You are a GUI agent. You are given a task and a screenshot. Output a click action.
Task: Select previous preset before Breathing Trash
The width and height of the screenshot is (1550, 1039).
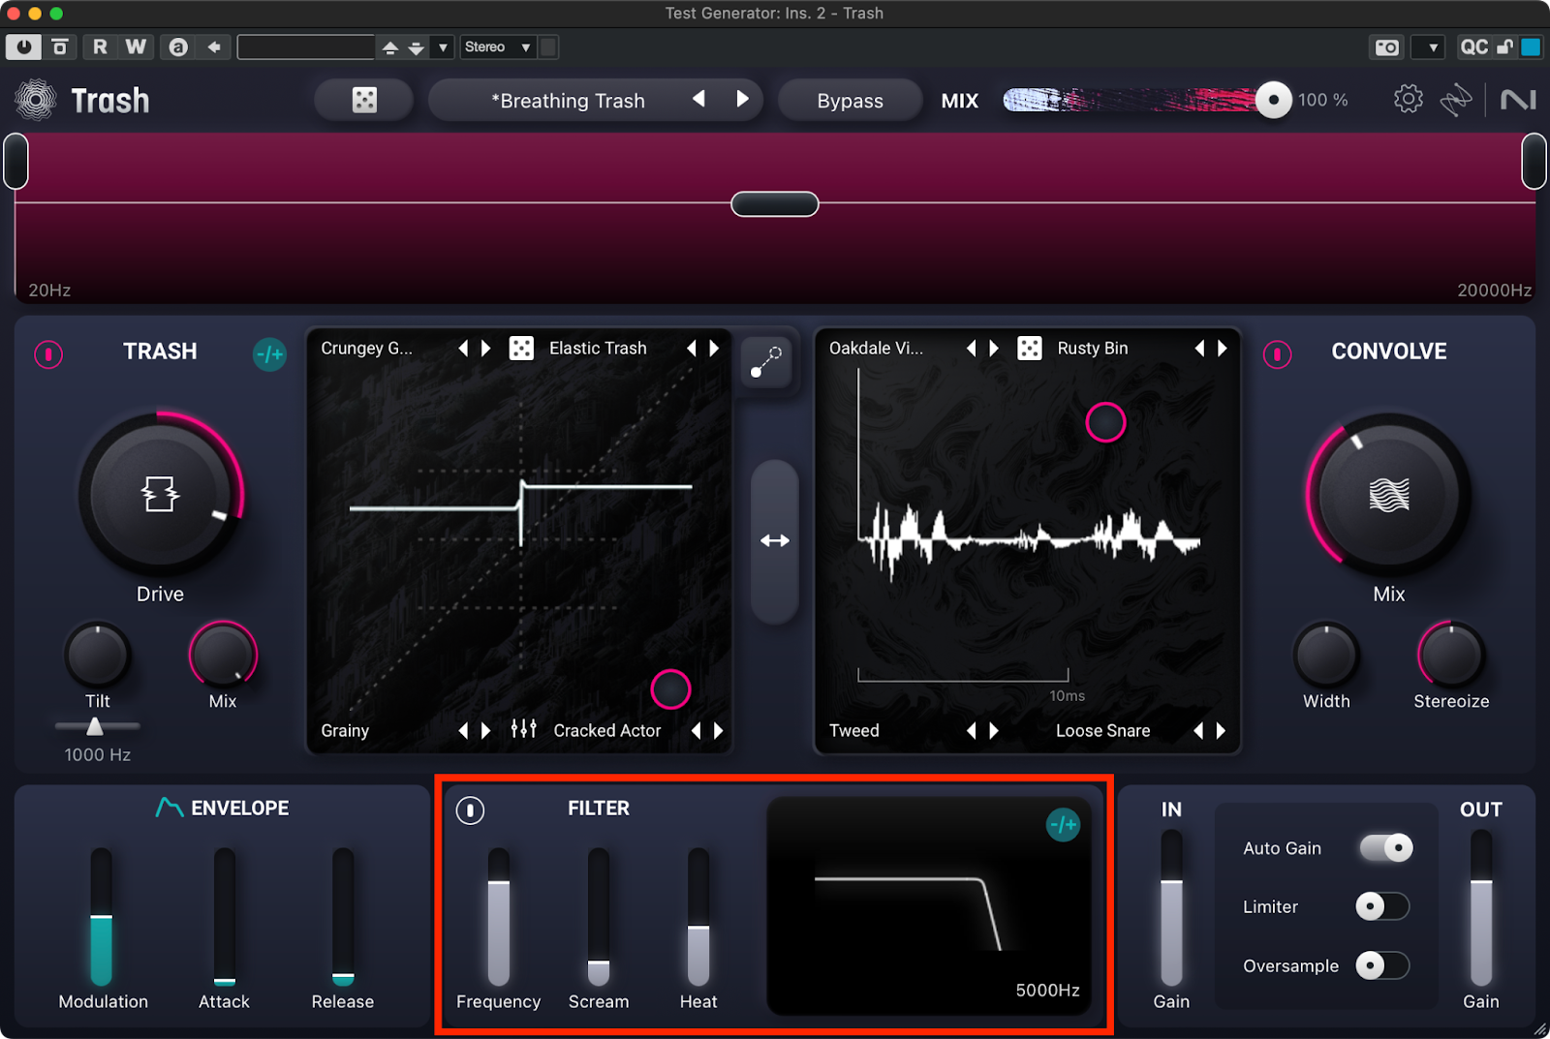pyautogui.click(x=698, y=99)
